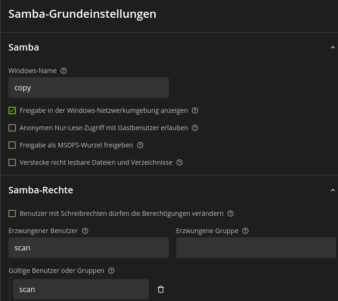Viewport: 338px width, 301px height.
Task: Enable Freigabe als MSDFS-Wurzel freigeben
Action: coord(12,145)
